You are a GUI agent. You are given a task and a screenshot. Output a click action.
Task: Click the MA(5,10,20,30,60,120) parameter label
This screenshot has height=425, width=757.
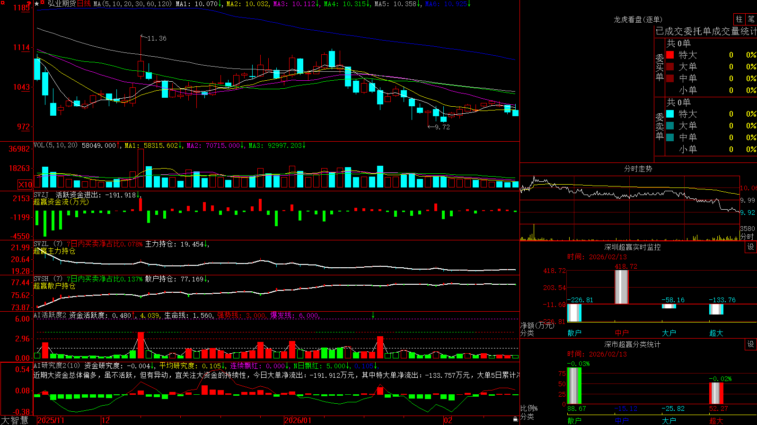(132, 4)
